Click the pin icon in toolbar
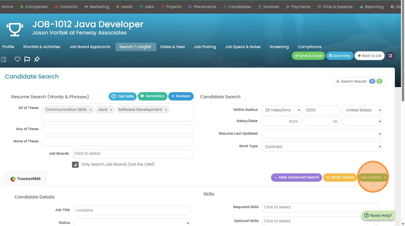405x226 pixels. [x=37, y=59]
